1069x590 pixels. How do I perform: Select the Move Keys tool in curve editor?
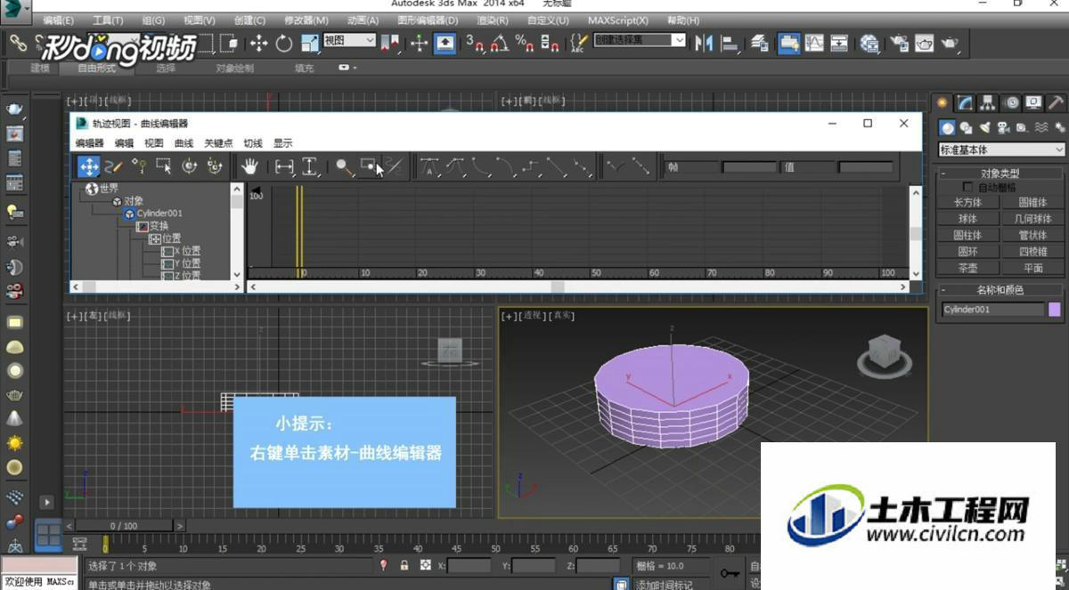coord(88,166)
